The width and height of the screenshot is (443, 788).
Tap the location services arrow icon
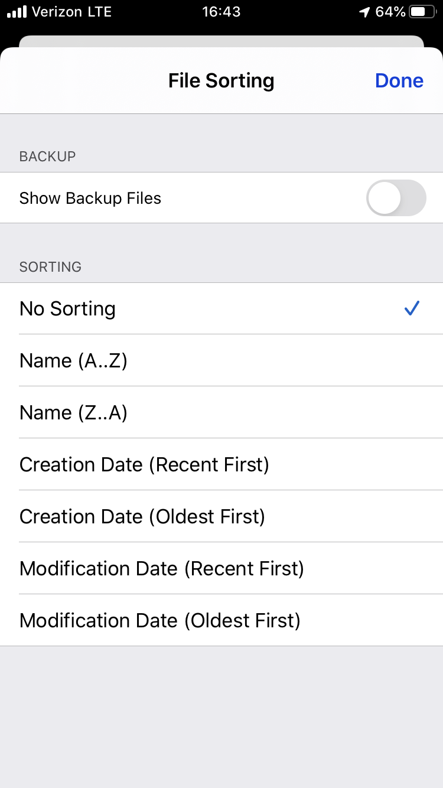363,11
